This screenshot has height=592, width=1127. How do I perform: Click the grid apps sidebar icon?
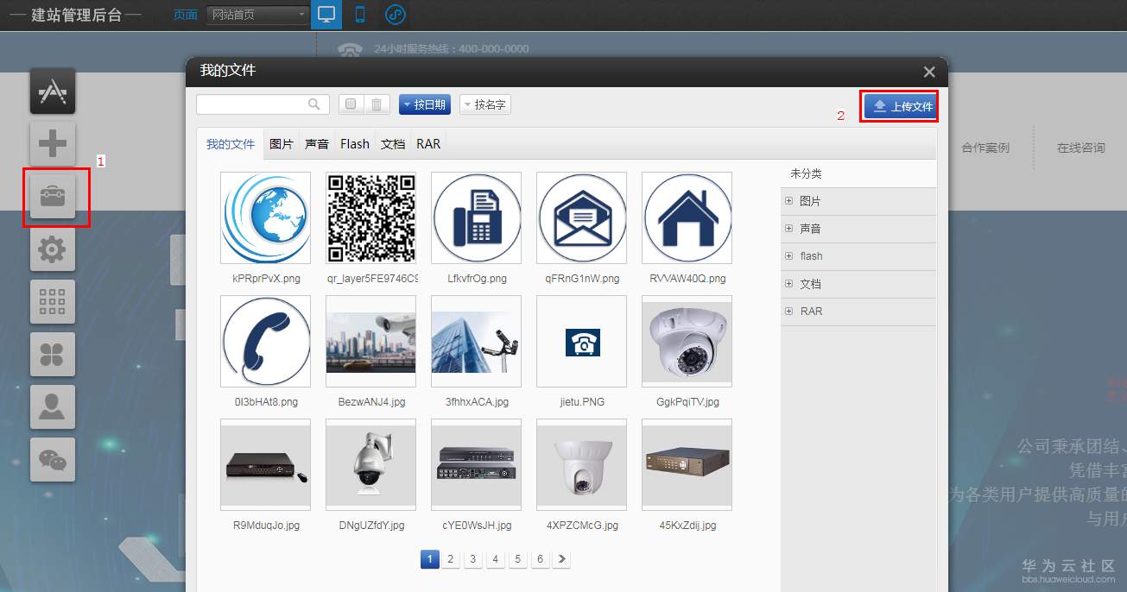point(53,302)
